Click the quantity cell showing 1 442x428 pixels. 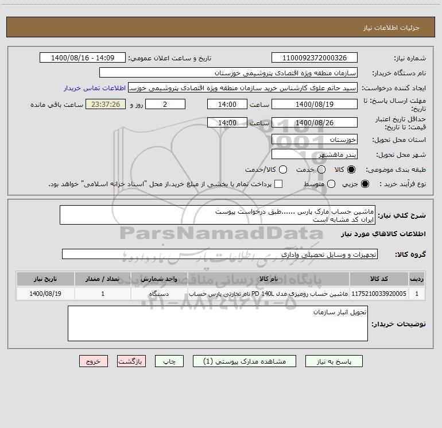click(103, 294)
